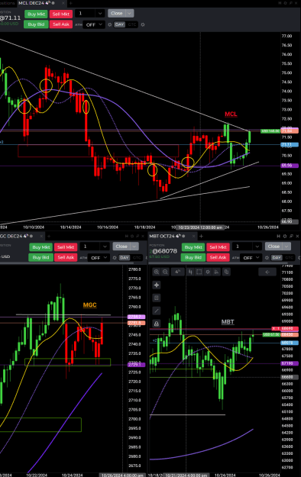Add a new tab next to MBT OCT24

tap(201, 236)
